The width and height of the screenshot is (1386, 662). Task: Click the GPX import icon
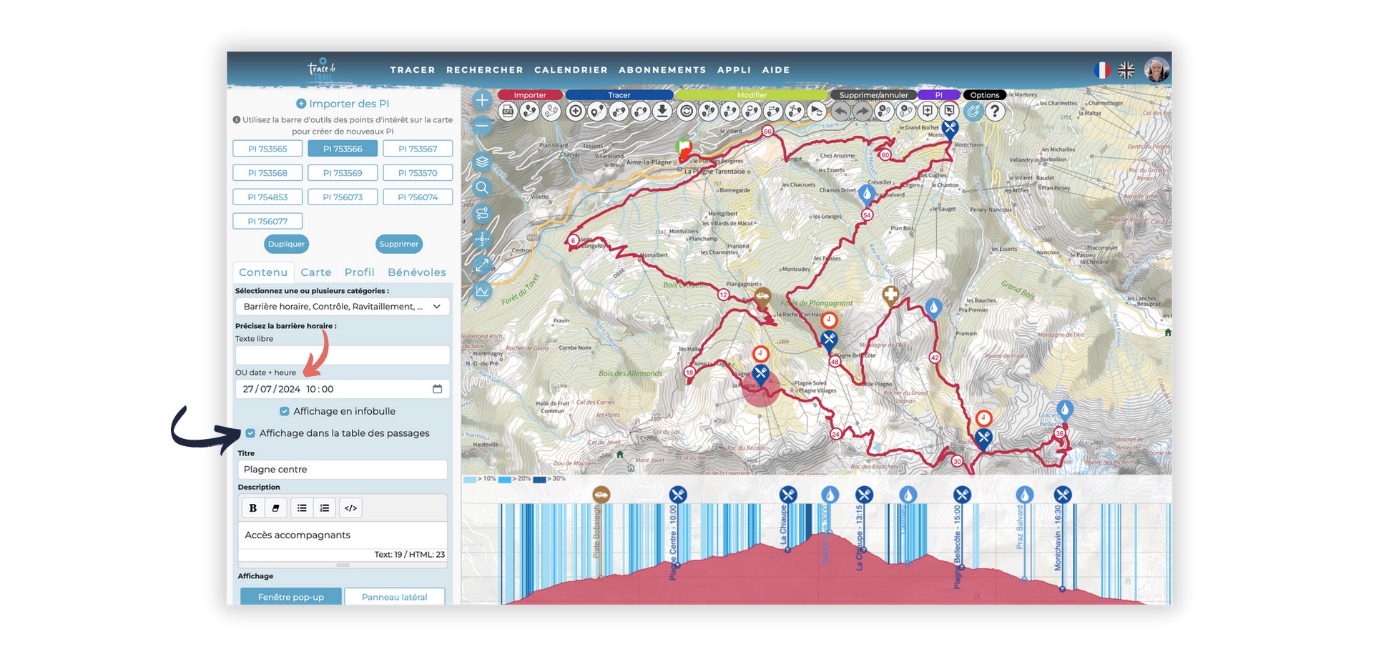coord(508,112)
